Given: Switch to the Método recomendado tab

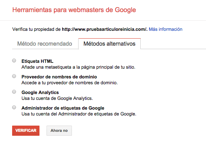Looking at the screenshot, I should [45, 44].
